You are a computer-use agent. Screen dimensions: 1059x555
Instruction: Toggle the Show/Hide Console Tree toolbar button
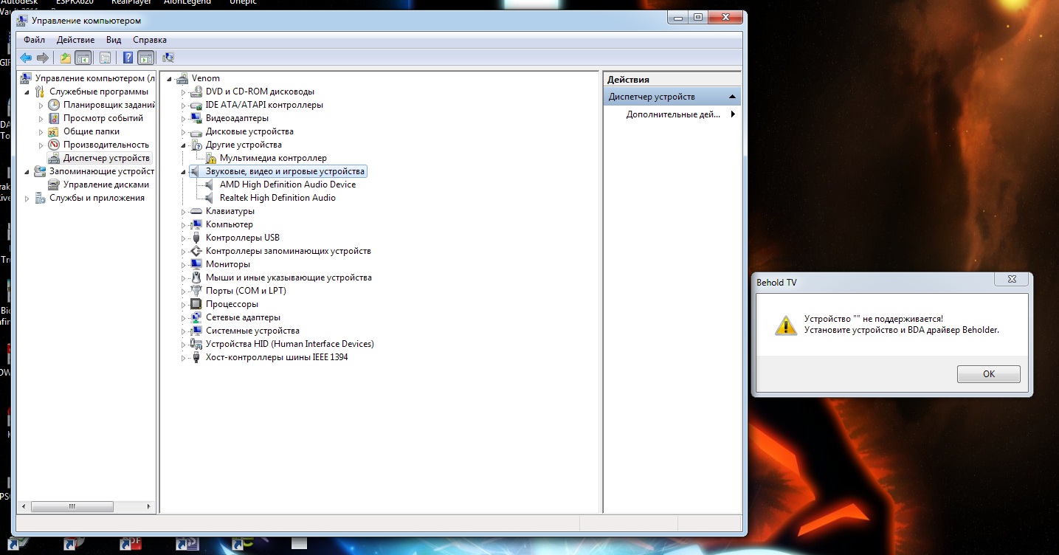(x=83, y=58)
